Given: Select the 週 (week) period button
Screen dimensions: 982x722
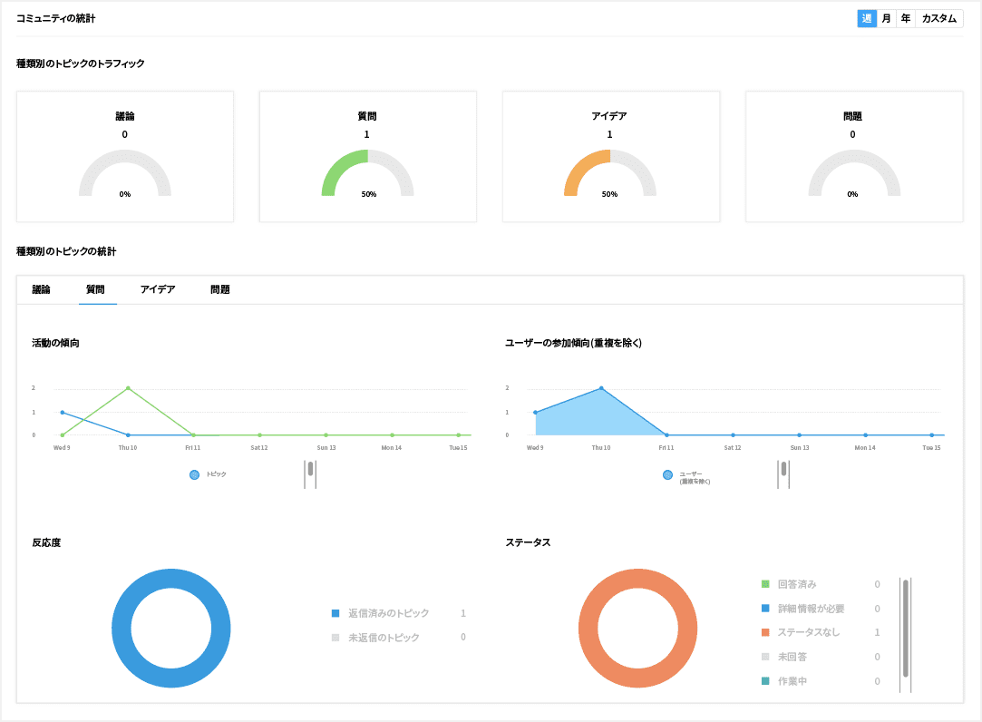Looking at the screenshot, I should [x=866, y=19].
